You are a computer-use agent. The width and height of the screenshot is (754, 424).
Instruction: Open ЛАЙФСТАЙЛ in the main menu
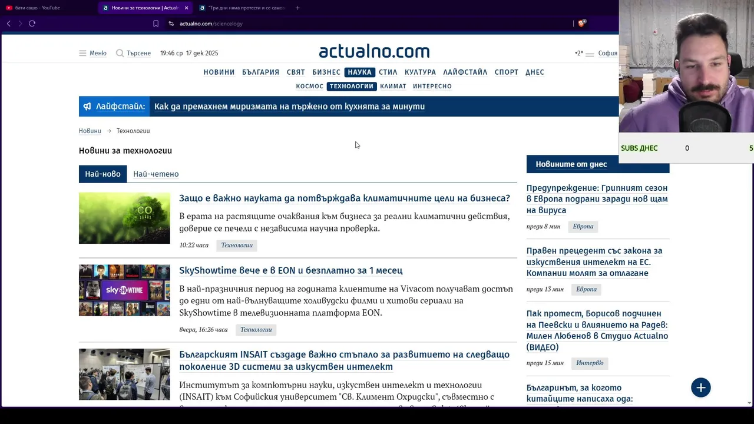465,72
